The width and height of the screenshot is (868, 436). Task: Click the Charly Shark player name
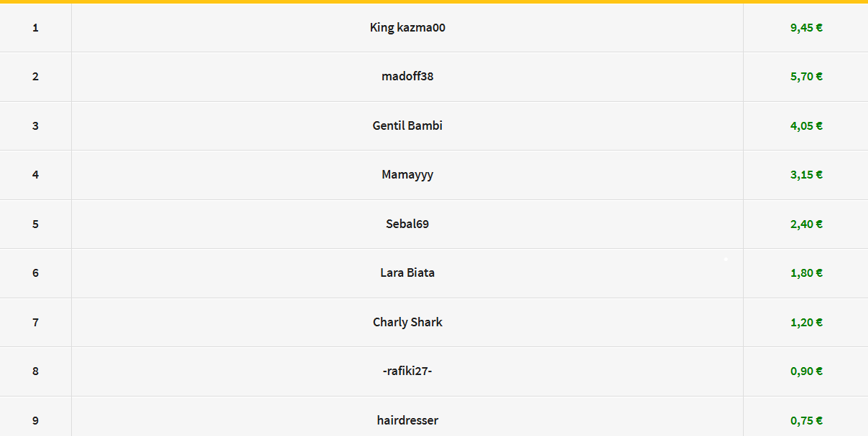point(407,322)
